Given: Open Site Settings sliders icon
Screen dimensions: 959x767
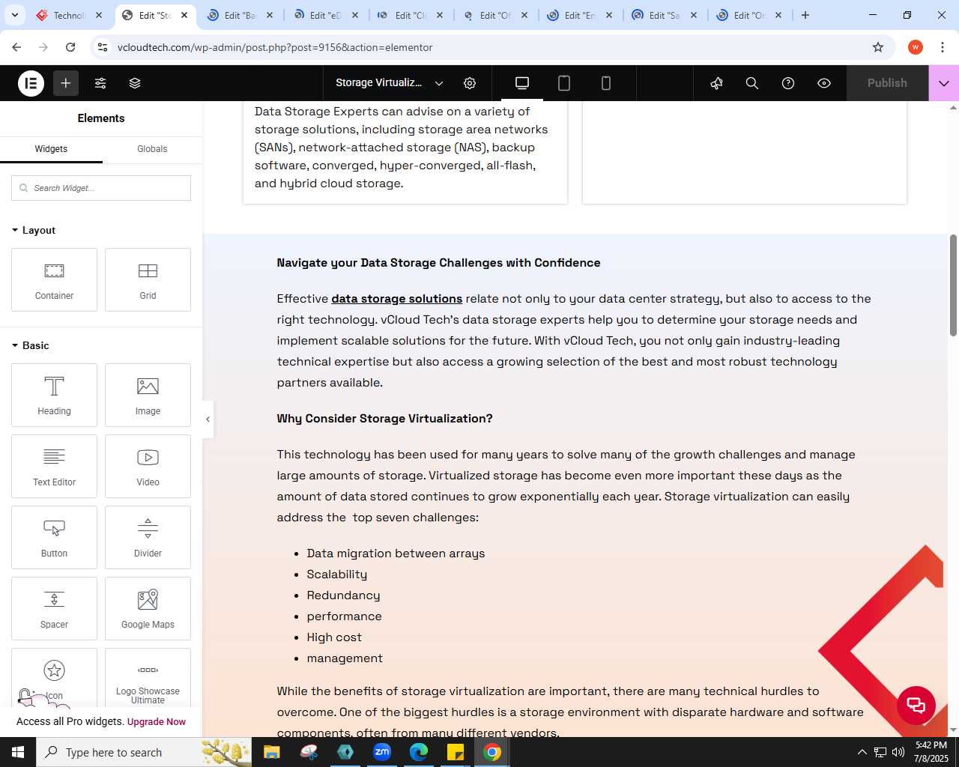Looking at the screenshot, I should pos(100,83).
